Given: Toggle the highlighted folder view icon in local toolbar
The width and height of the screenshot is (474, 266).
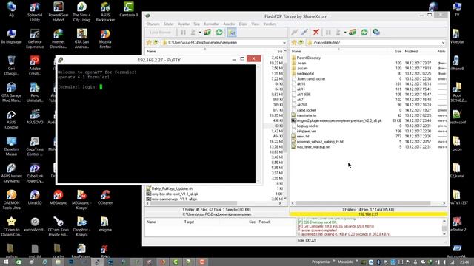Looking at the screenshot, I should pyautogui.click(x=232, y=32).
